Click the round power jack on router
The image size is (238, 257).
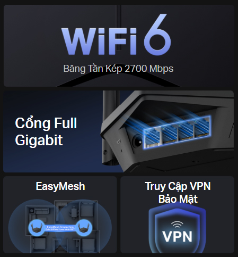(x=137, y=142)
